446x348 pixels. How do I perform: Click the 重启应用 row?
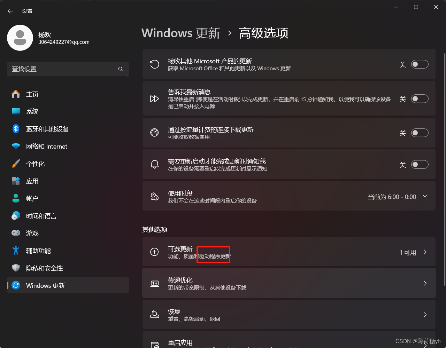(x=289, y=340)
